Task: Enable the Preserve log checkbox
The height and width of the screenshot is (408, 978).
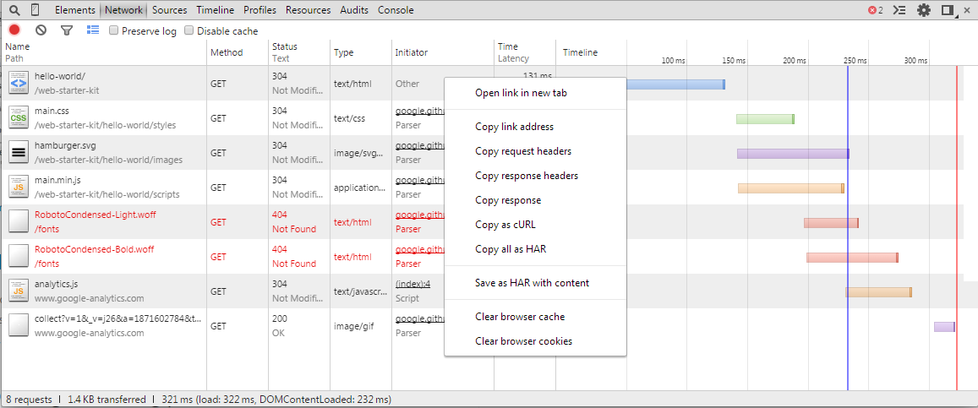Action: point(114,30)
